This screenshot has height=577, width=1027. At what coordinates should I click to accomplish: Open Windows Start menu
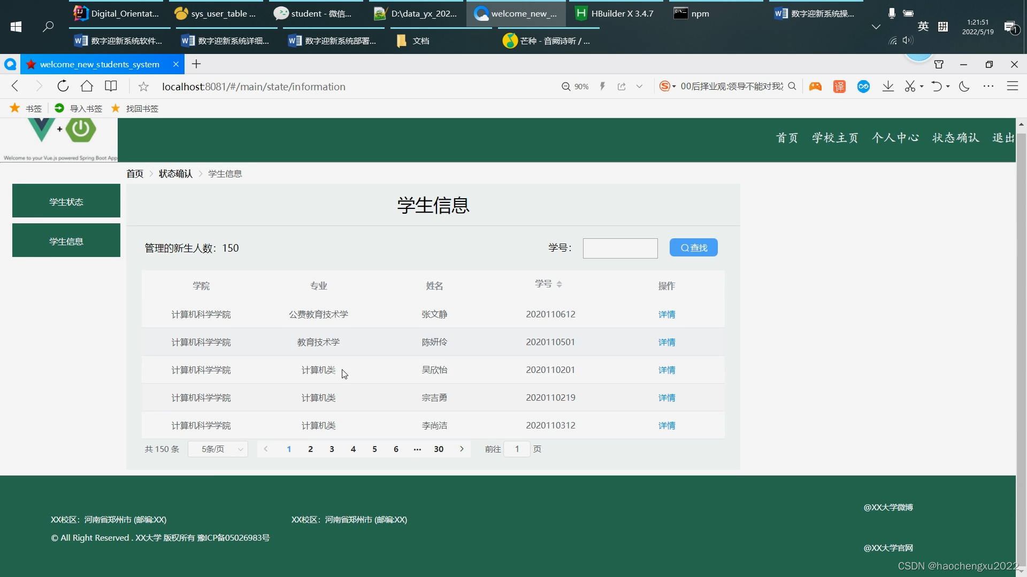16,27
